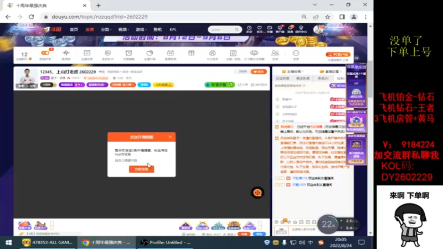
Task: Switch to the second leaderboard tab
Action: (302, 78)
